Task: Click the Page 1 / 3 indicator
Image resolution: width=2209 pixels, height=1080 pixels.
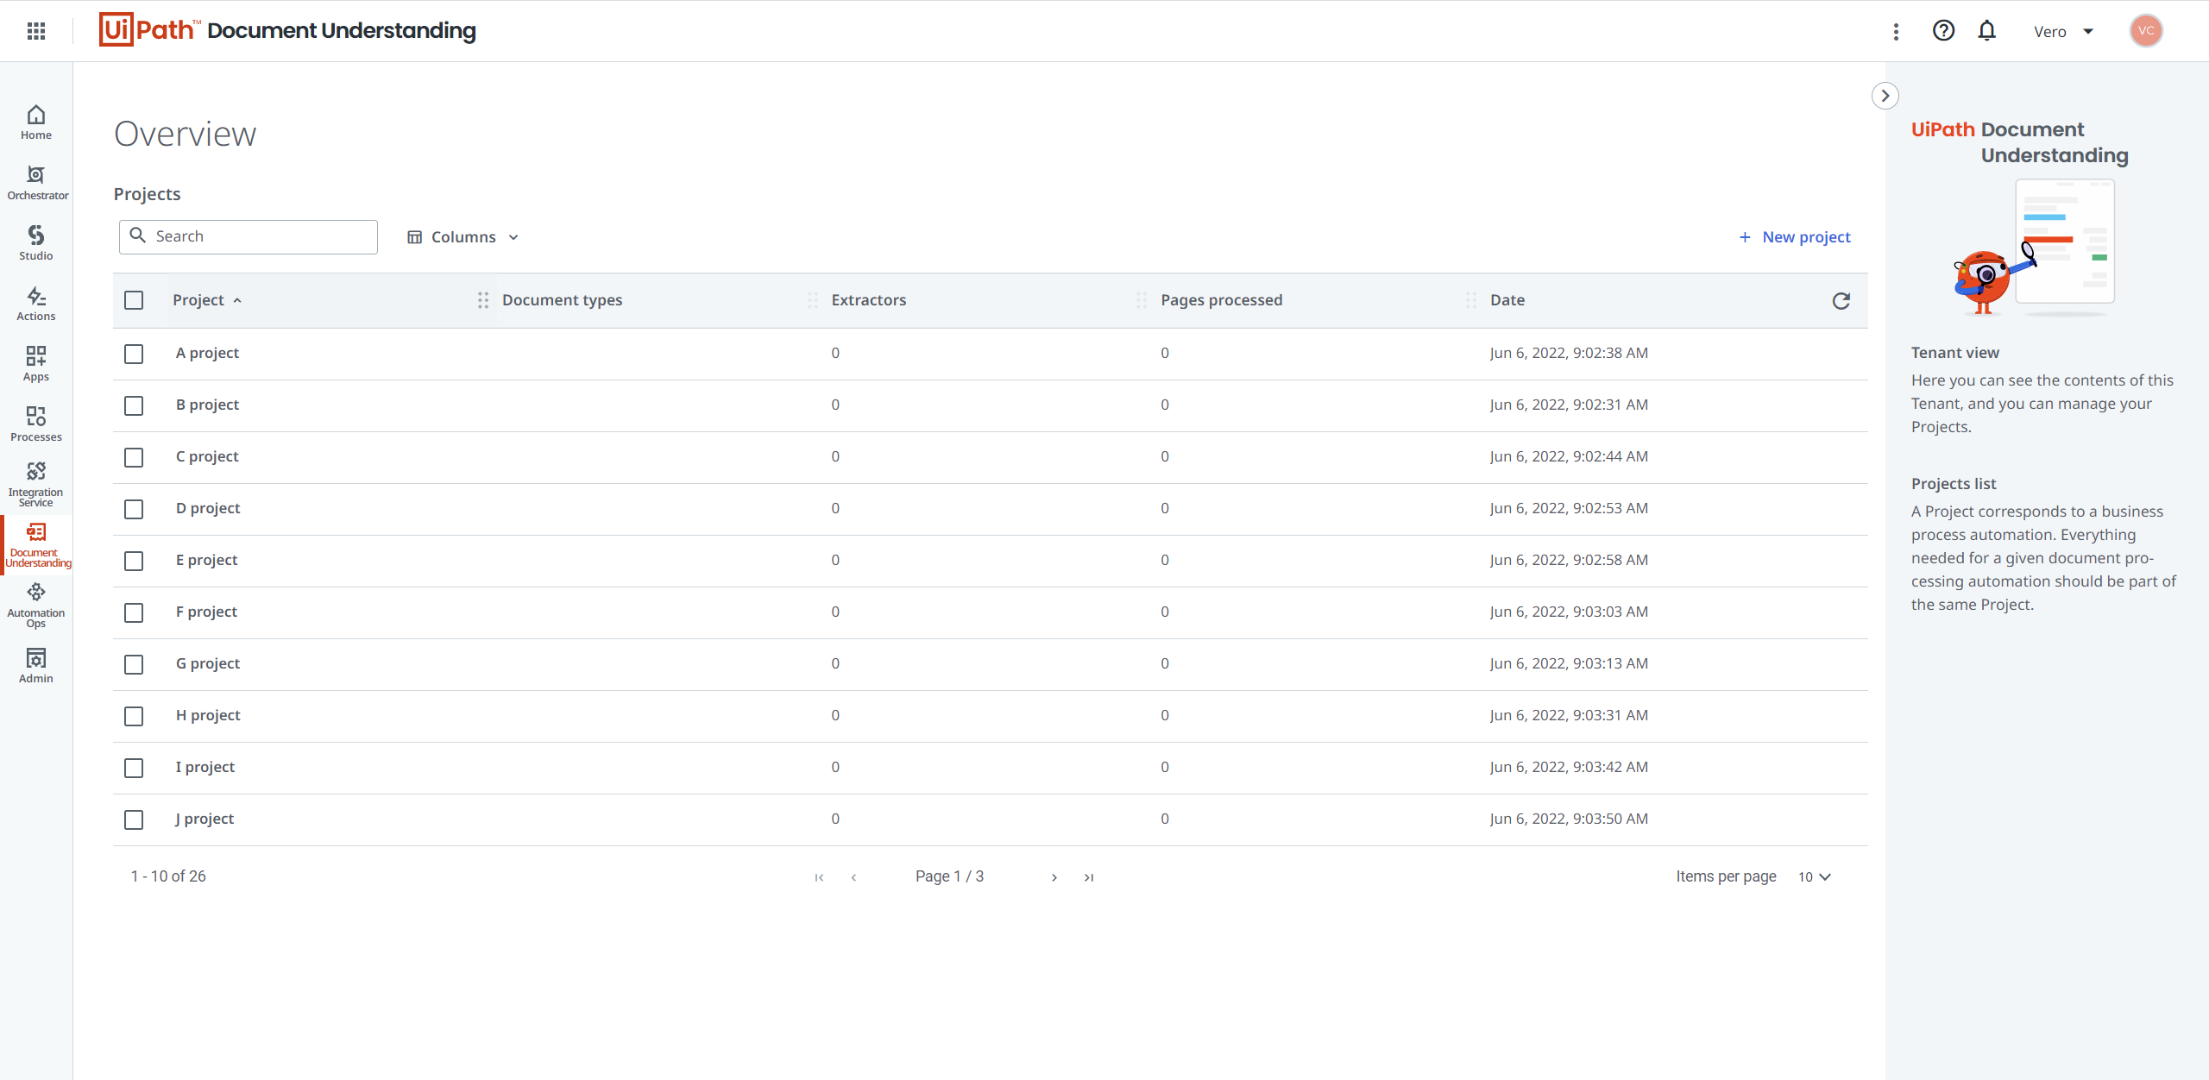Action: [x=949, y=876]
